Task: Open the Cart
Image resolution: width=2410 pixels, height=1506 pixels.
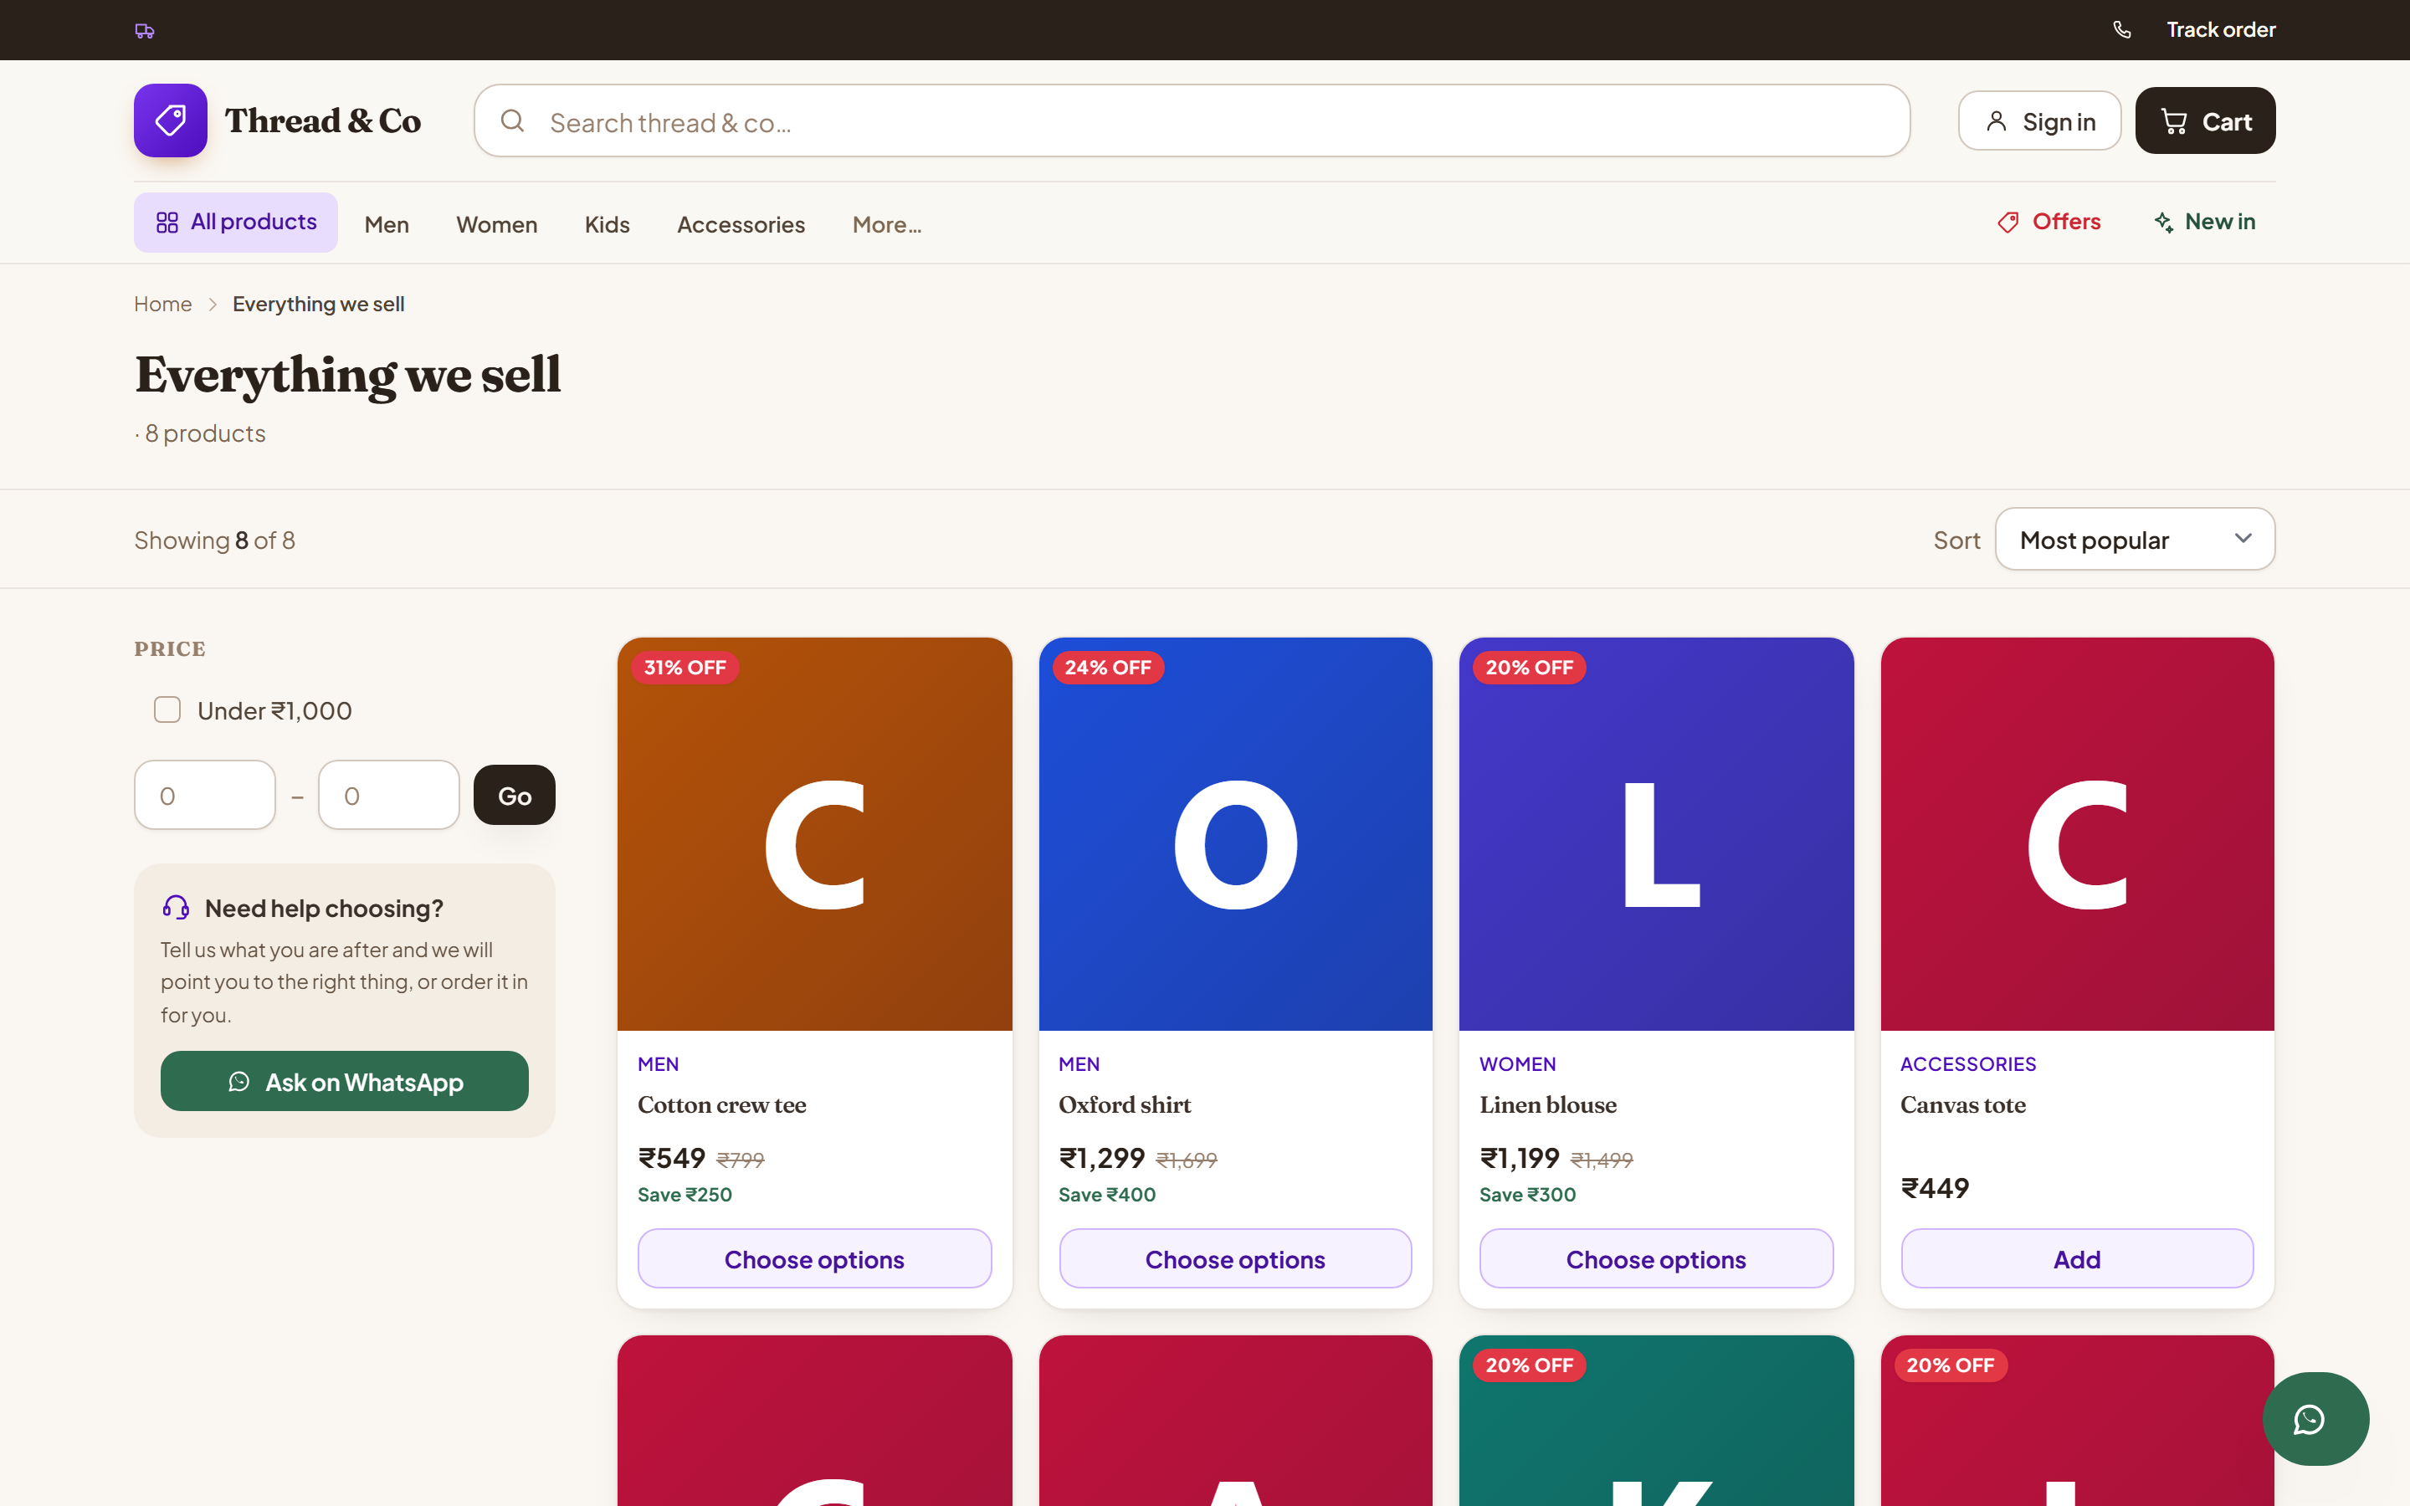Action: [2205, 121]
